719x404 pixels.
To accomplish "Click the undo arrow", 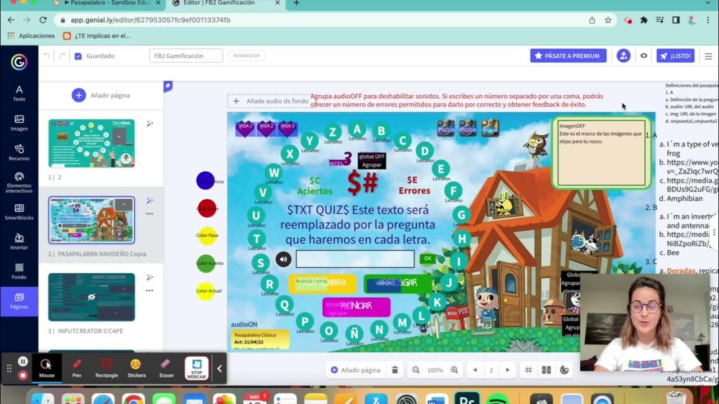I will coord(47,56).
